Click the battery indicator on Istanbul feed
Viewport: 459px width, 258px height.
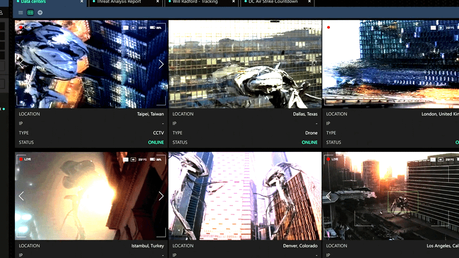(152, 159)
